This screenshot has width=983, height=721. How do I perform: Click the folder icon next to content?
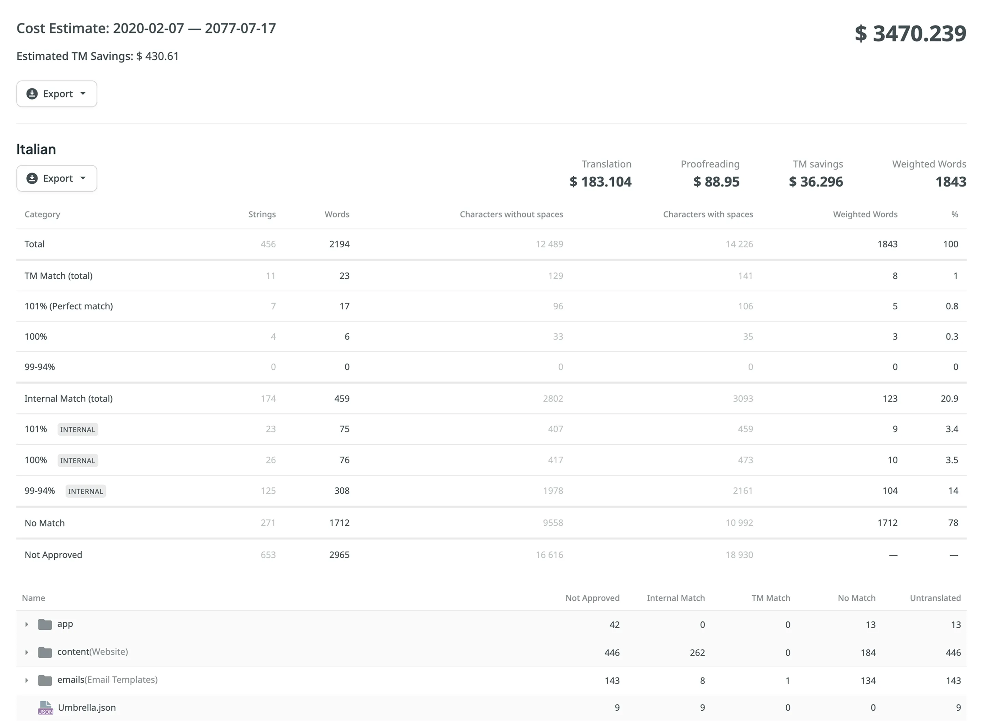pyautogui.click(x=45, y=652)
